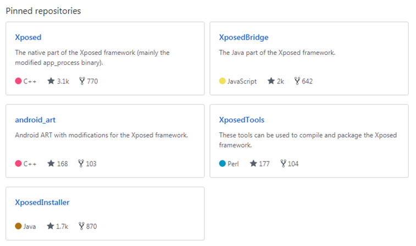This screenshot has height=246, width=416.
Task: Click the star icon on XposedBridge card
Action: click(271, 81)
